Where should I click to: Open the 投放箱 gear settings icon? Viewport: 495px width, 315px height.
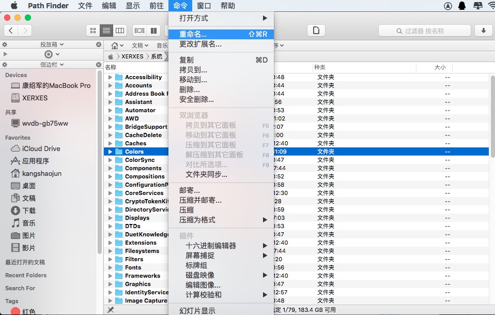pos(4,43)
